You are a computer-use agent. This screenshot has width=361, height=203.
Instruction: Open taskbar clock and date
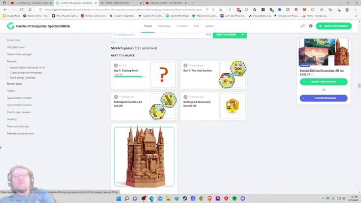point(354,198)
